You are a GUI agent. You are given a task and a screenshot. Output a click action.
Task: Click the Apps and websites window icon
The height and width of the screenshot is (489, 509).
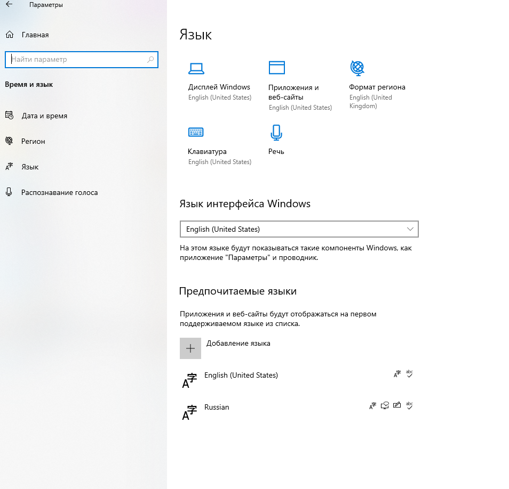[276, 68]
